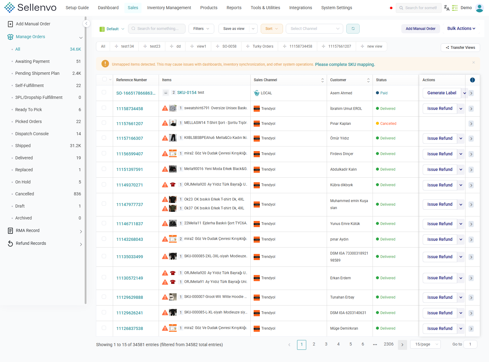Toggle the select-all checkbox in table header
The width and height of the screenshot is (489, 362).
(105, 79)
